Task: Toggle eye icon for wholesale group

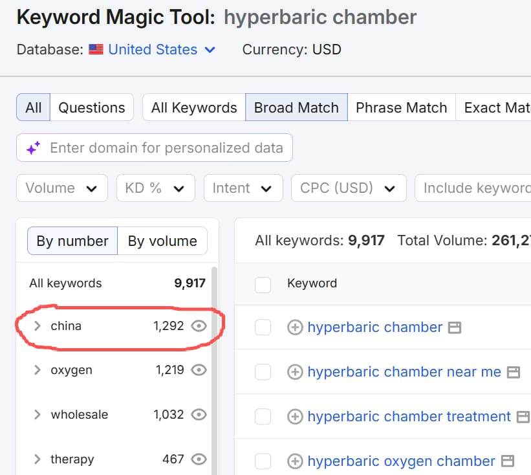Action: [199, 414]
